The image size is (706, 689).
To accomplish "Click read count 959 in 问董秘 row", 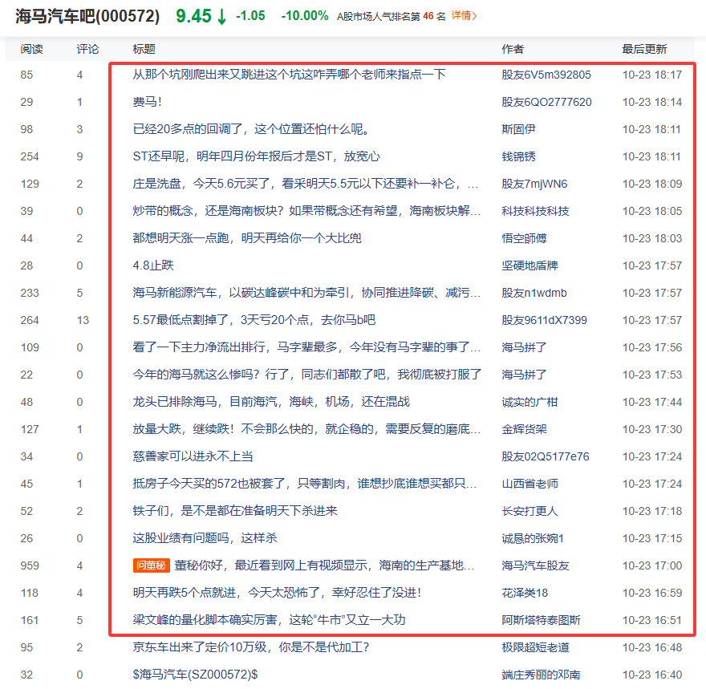I will 30,565.
